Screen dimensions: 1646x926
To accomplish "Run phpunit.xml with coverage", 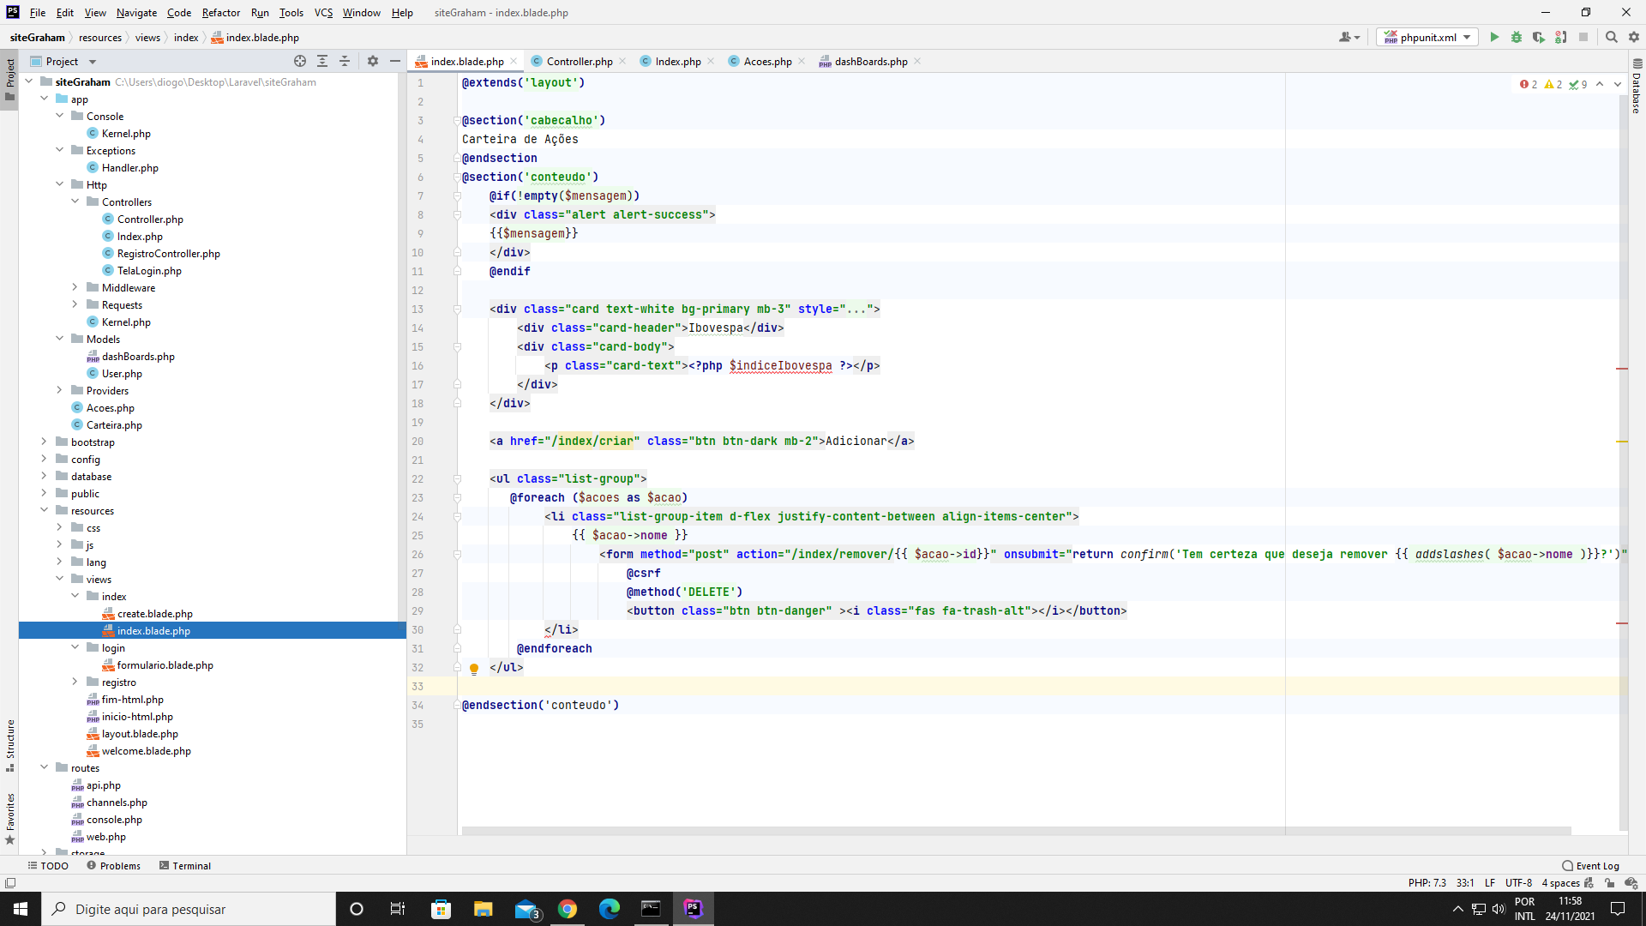I will pos(1539,37).
